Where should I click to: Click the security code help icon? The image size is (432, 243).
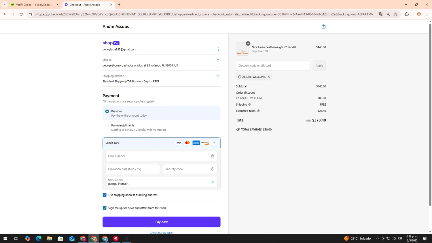[213, 169]
